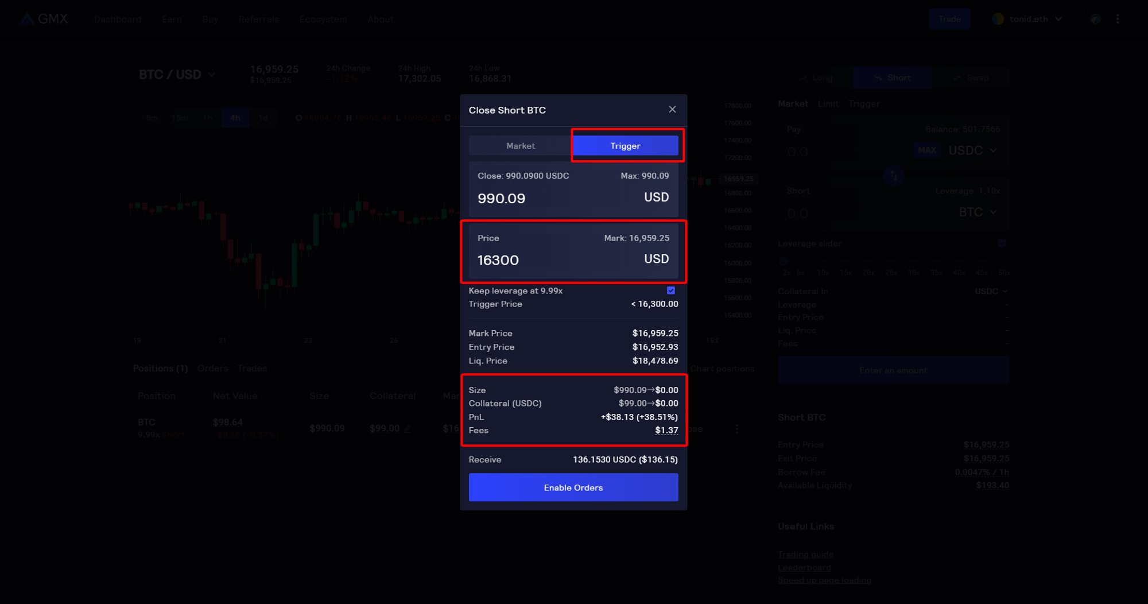Screen dimensions: 1148x604
Task: Click the Enable Orders button
Action: [573, 487]
